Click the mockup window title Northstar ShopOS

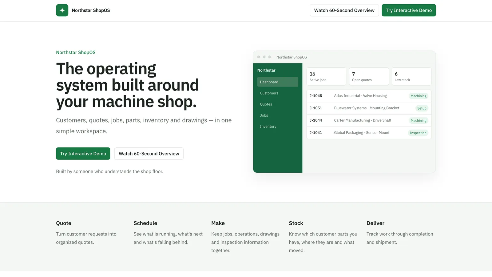tap(292, 57)
